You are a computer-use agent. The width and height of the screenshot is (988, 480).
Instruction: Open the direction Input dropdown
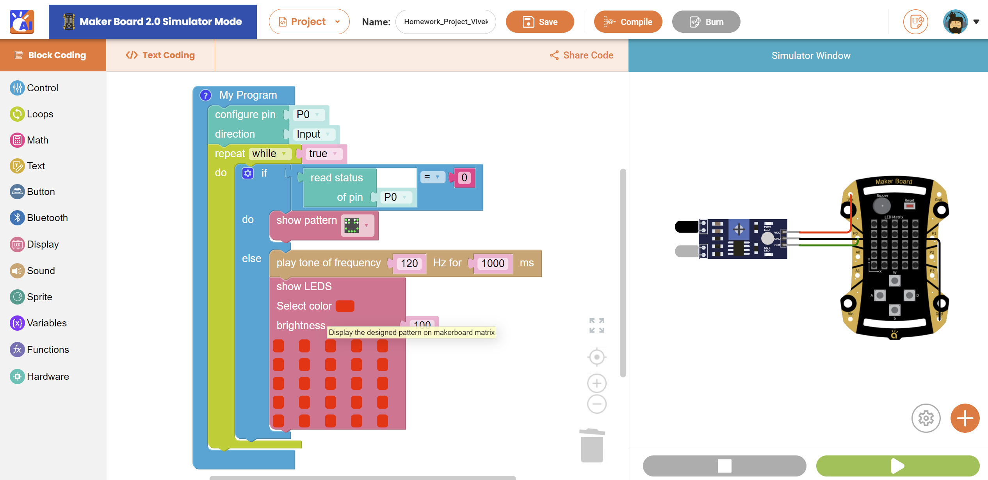coord(314,134)
